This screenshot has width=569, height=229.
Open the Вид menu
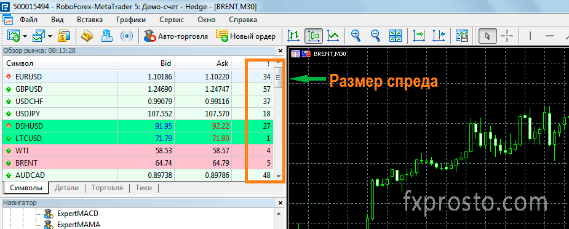click(57, 20)
